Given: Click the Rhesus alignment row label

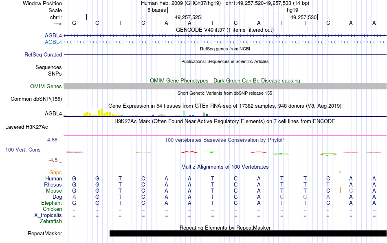Looking at the screenshot, I should point(53,184).
